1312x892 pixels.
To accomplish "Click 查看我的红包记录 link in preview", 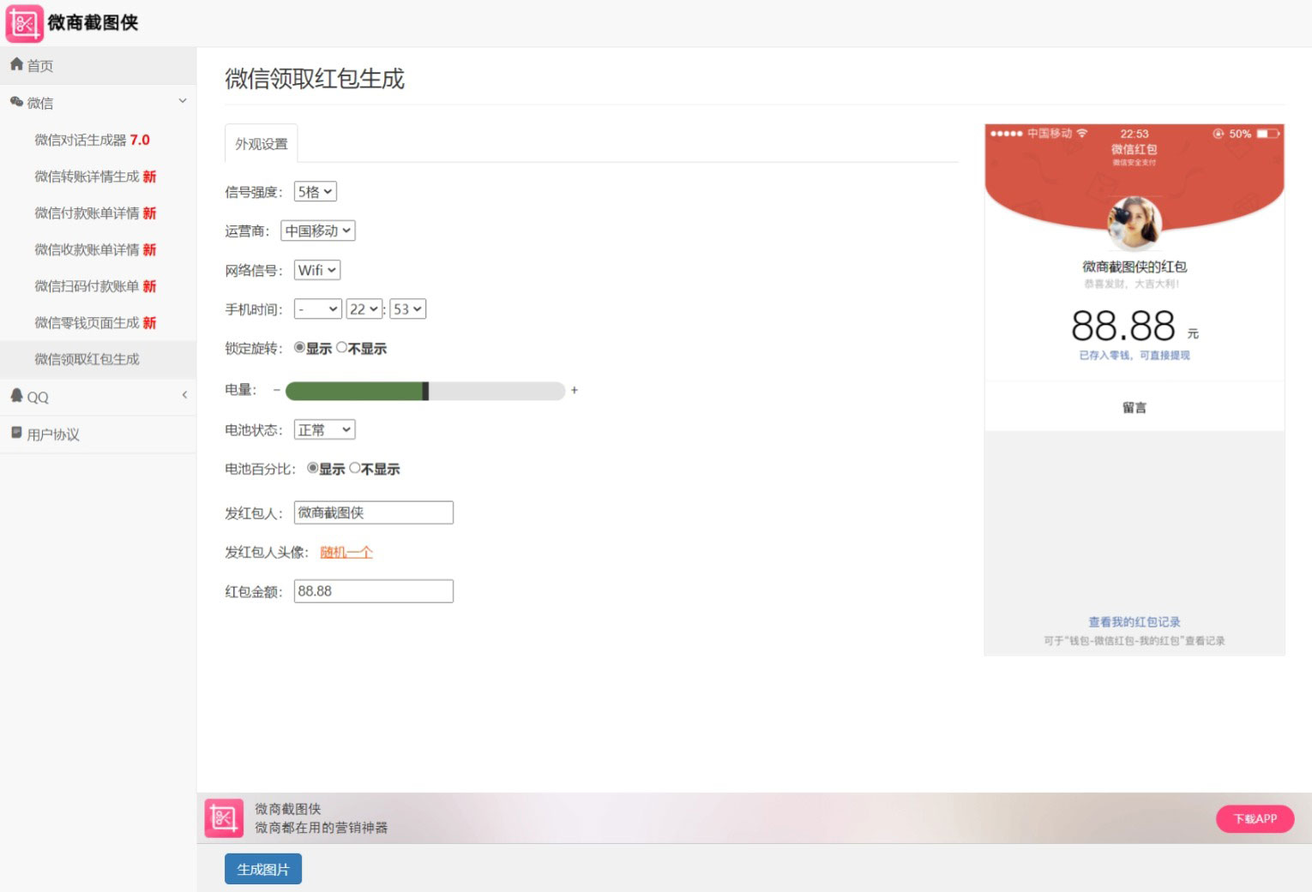I will (x=1134, y=622).
